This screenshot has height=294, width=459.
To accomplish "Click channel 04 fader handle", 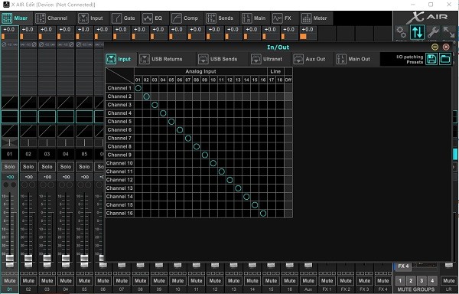I will pyautogui.click(x=66, y=260).
